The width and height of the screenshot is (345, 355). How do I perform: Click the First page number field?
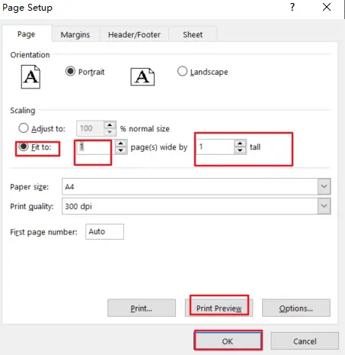click(x=104, y=231)
